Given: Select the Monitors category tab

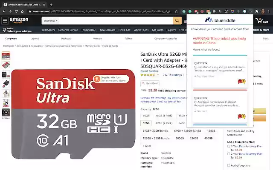Looking at the screenshot, I should point(98,39).
